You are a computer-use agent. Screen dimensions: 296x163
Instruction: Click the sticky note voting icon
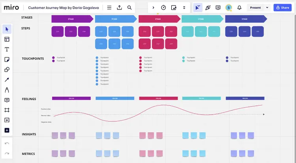[174, 7]
